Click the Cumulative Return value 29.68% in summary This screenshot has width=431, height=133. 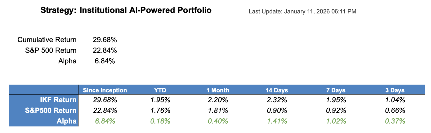(105, 40)
